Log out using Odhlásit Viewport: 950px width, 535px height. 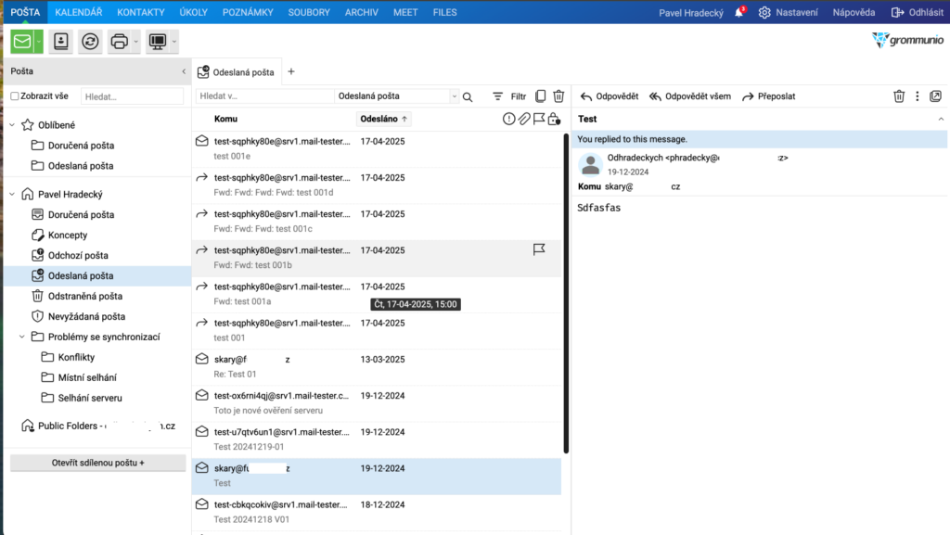point(917,12)
